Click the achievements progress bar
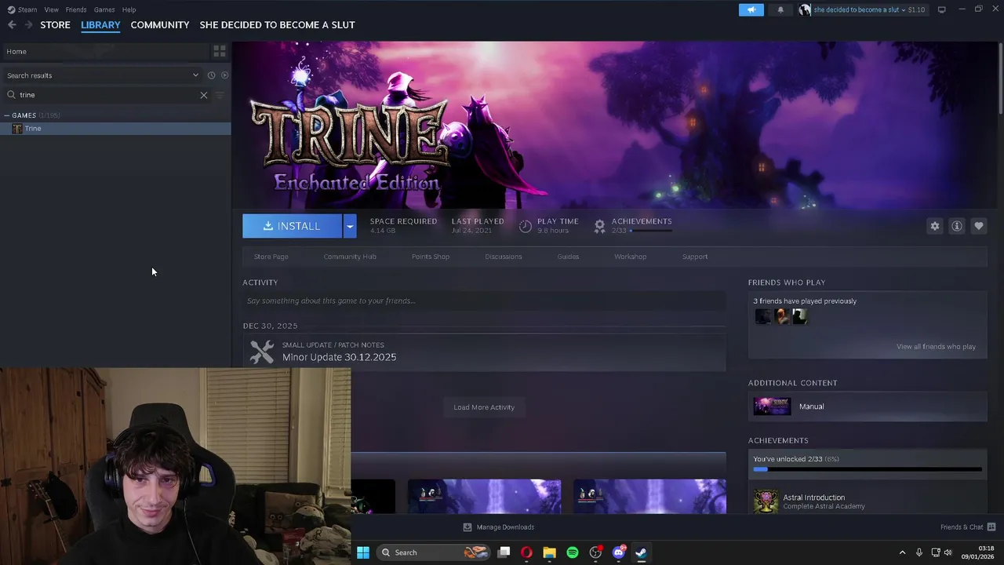The height and width of the screenshot is (565, 1004). (868, 469)
